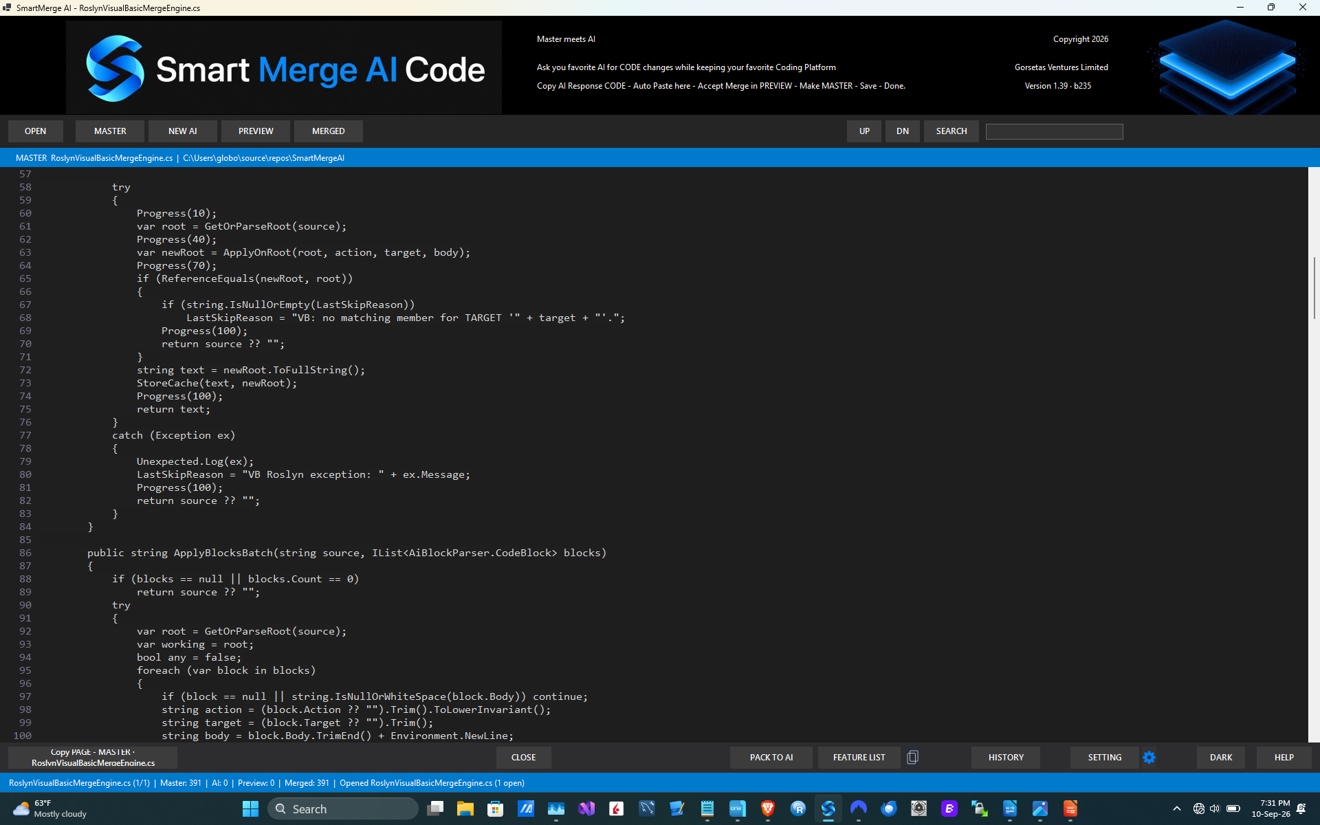Switch to the MERGED view
1320x825 pixels.
(329, 131)
